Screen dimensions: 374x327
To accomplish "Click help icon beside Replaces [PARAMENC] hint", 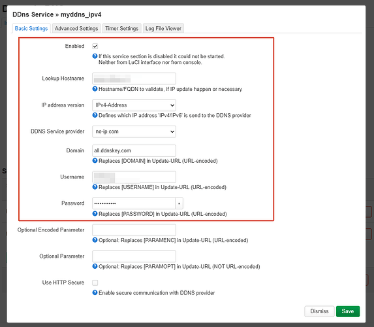I will click(95, 240).
